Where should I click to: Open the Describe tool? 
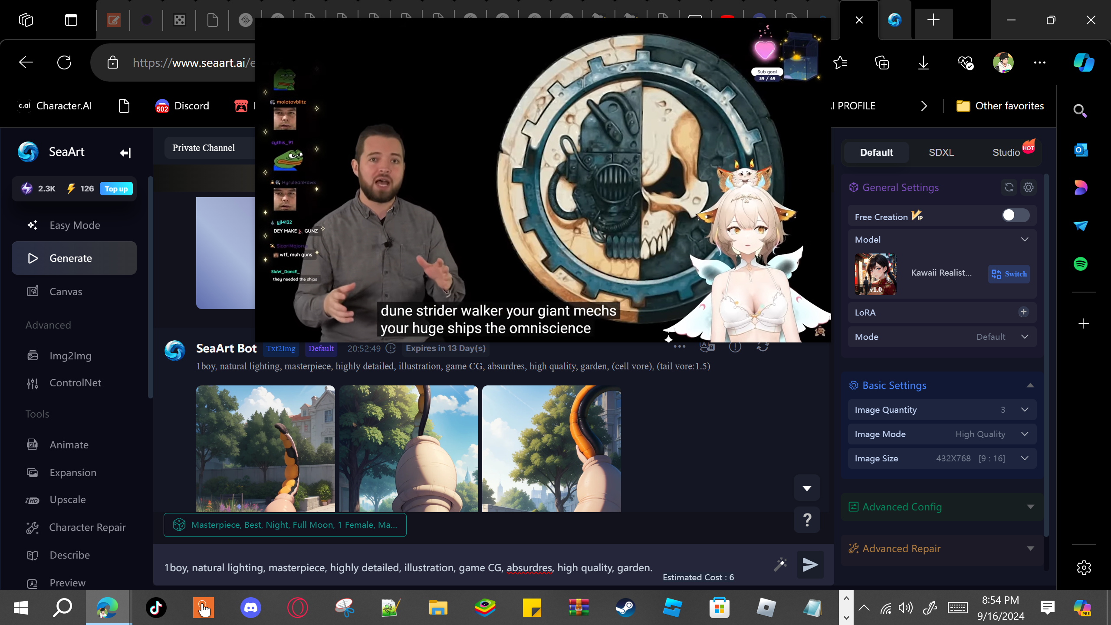tap(74, 555)
